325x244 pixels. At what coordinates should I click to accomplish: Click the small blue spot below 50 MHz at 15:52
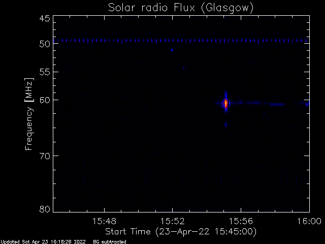click(172, 50)
